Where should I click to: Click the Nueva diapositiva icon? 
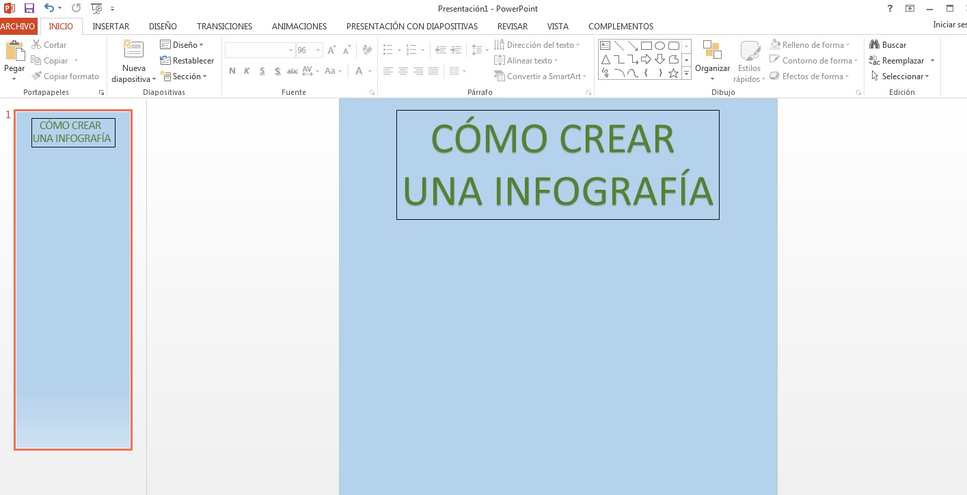pos(133,51)
